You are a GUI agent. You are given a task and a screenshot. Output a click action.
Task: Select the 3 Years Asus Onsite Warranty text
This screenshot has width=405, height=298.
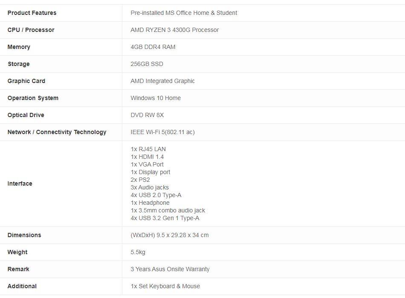170,269
